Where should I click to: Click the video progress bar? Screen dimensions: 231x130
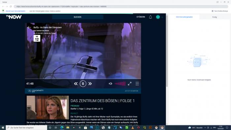(83, 79)
